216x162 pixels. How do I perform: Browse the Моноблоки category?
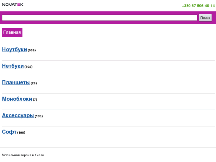[17, 99]
